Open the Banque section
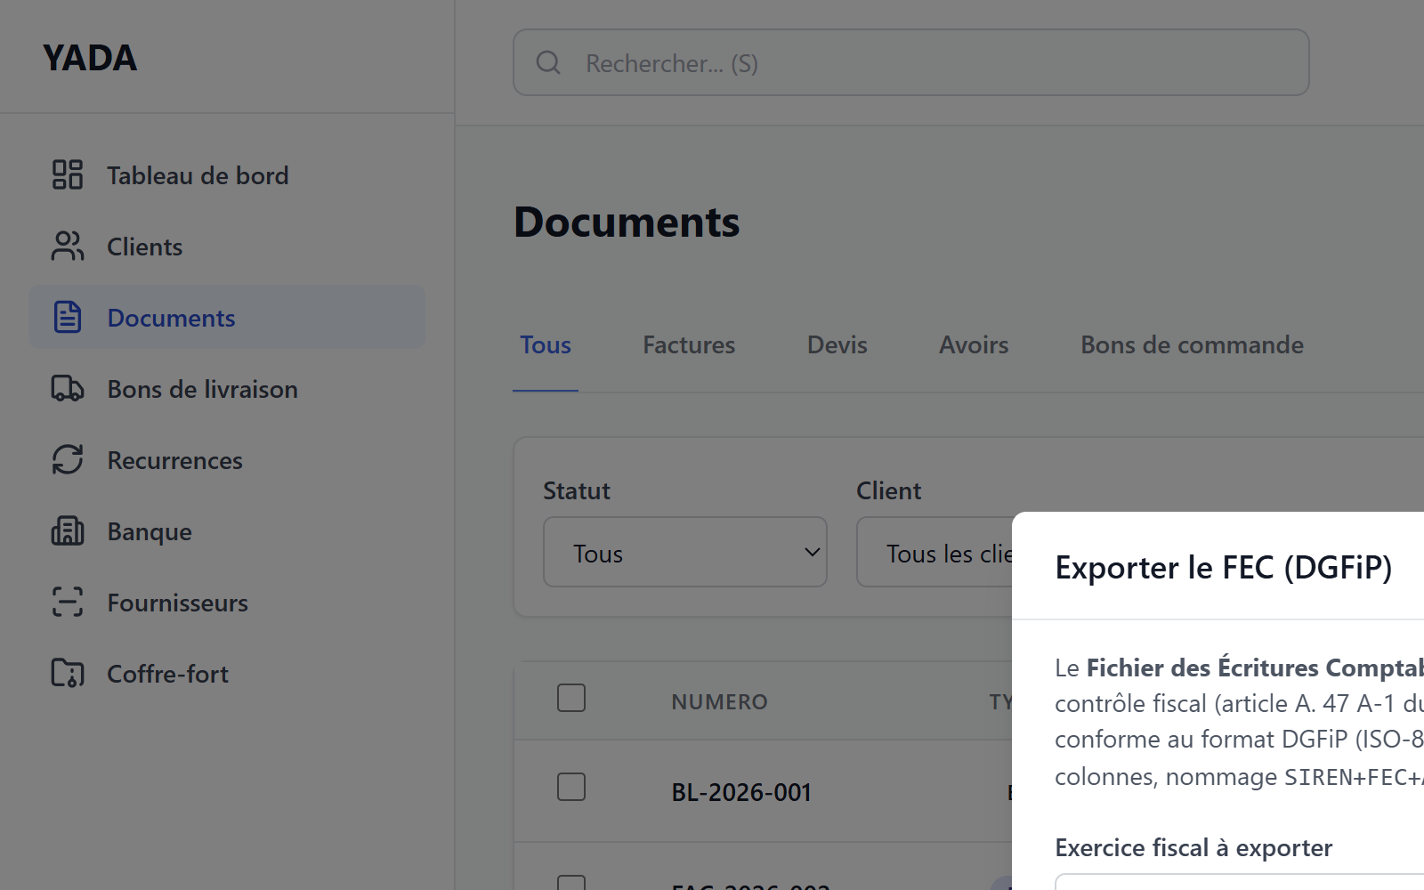This screenshot has height=890, width=1424. tap(227, 531)
